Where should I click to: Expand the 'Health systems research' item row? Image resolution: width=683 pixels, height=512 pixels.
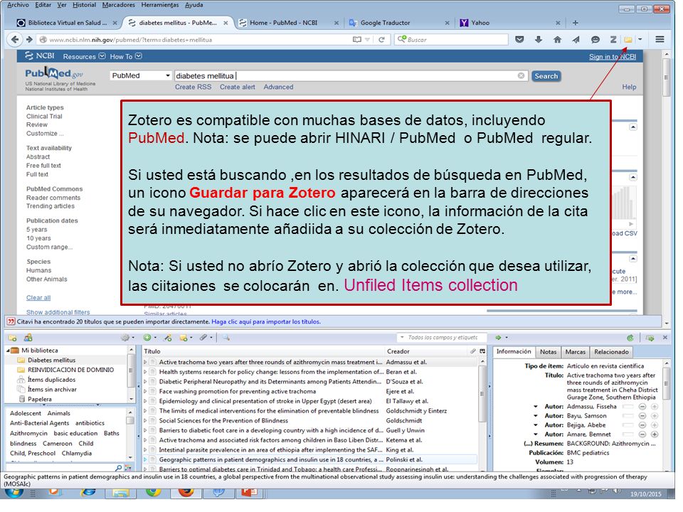(145, 372)
